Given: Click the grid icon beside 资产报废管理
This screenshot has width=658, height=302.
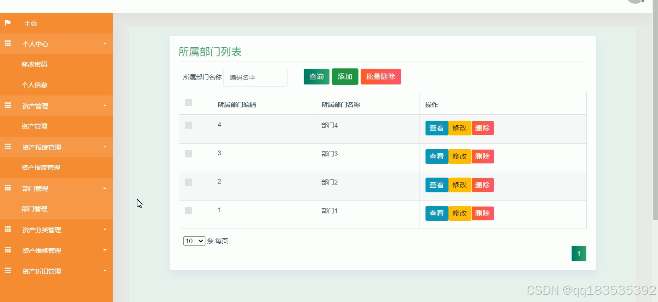Looking at the screenshot, I should [x=7, y=147].
